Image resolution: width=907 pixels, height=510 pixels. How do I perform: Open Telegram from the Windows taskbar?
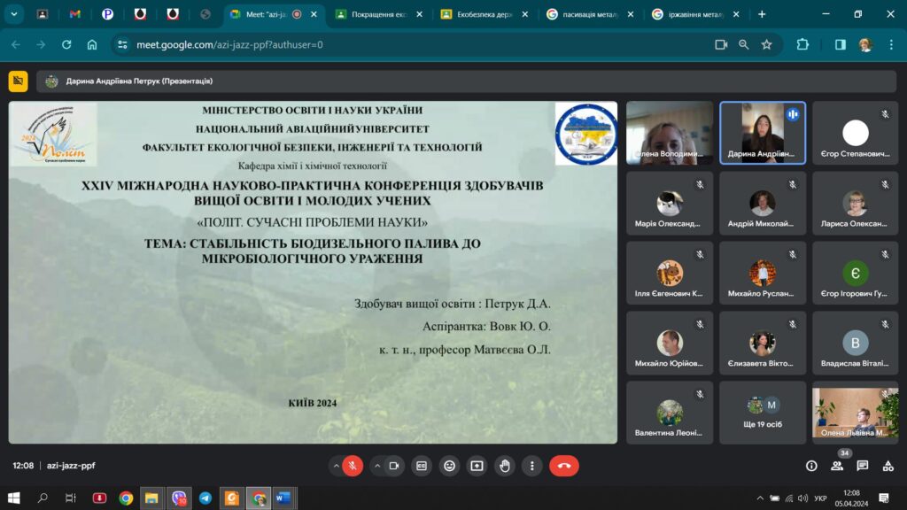[x=205, y=498]
